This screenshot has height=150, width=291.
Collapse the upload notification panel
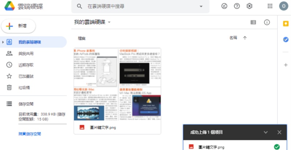[266, 132]
